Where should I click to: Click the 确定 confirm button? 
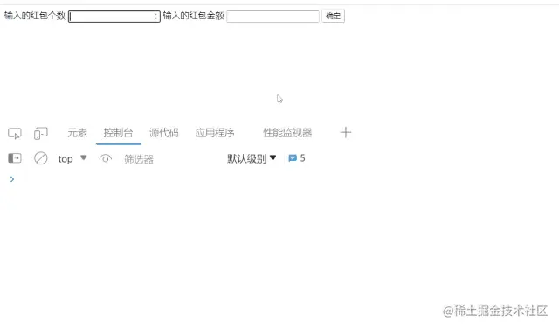[333, 16]
